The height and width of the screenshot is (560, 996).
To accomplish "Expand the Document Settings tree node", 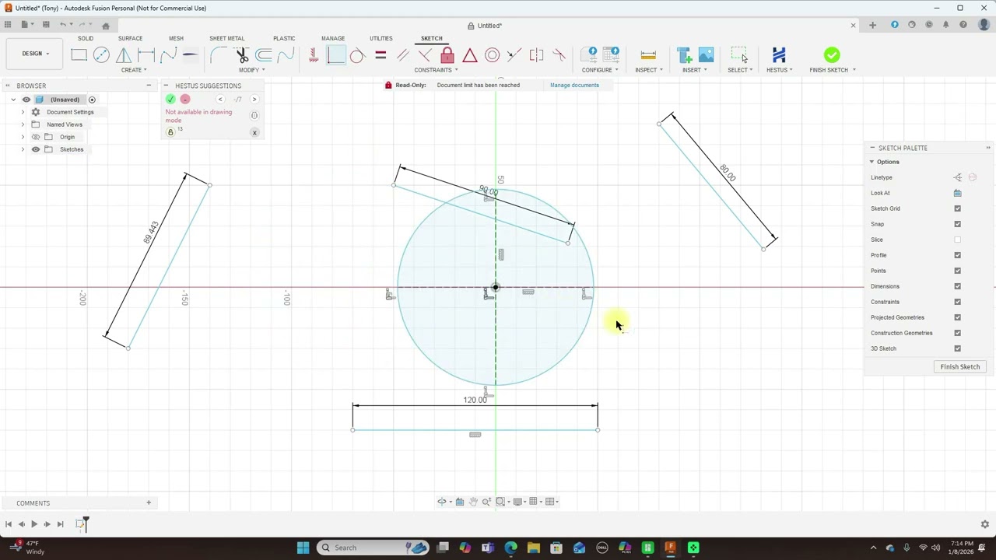I will click(23, 112).
